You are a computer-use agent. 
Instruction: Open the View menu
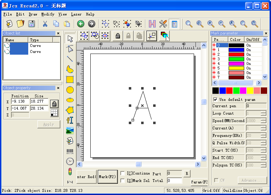click(x=62, y=14)
